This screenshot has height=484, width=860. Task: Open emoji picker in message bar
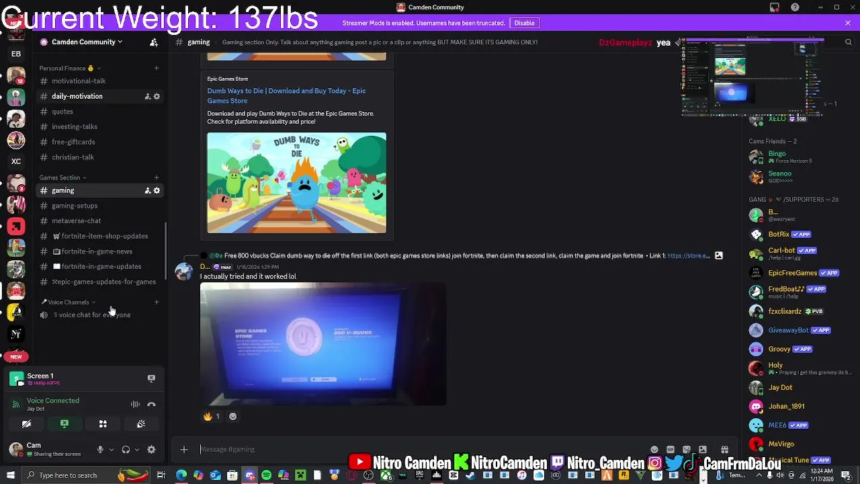tap(654, 449)
